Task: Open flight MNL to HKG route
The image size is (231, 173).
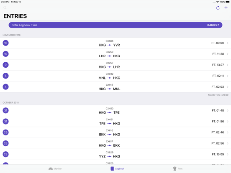Action: (109, 78)
